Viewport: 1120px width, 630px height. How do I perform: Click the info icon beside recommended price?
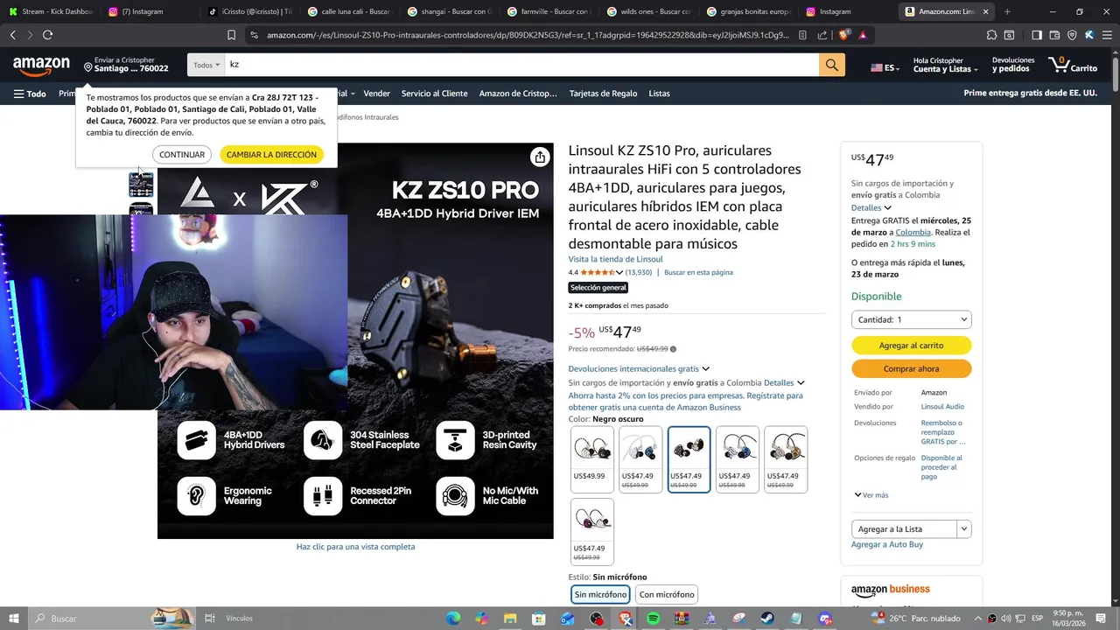pyautogui.click(x=673, y=349)
